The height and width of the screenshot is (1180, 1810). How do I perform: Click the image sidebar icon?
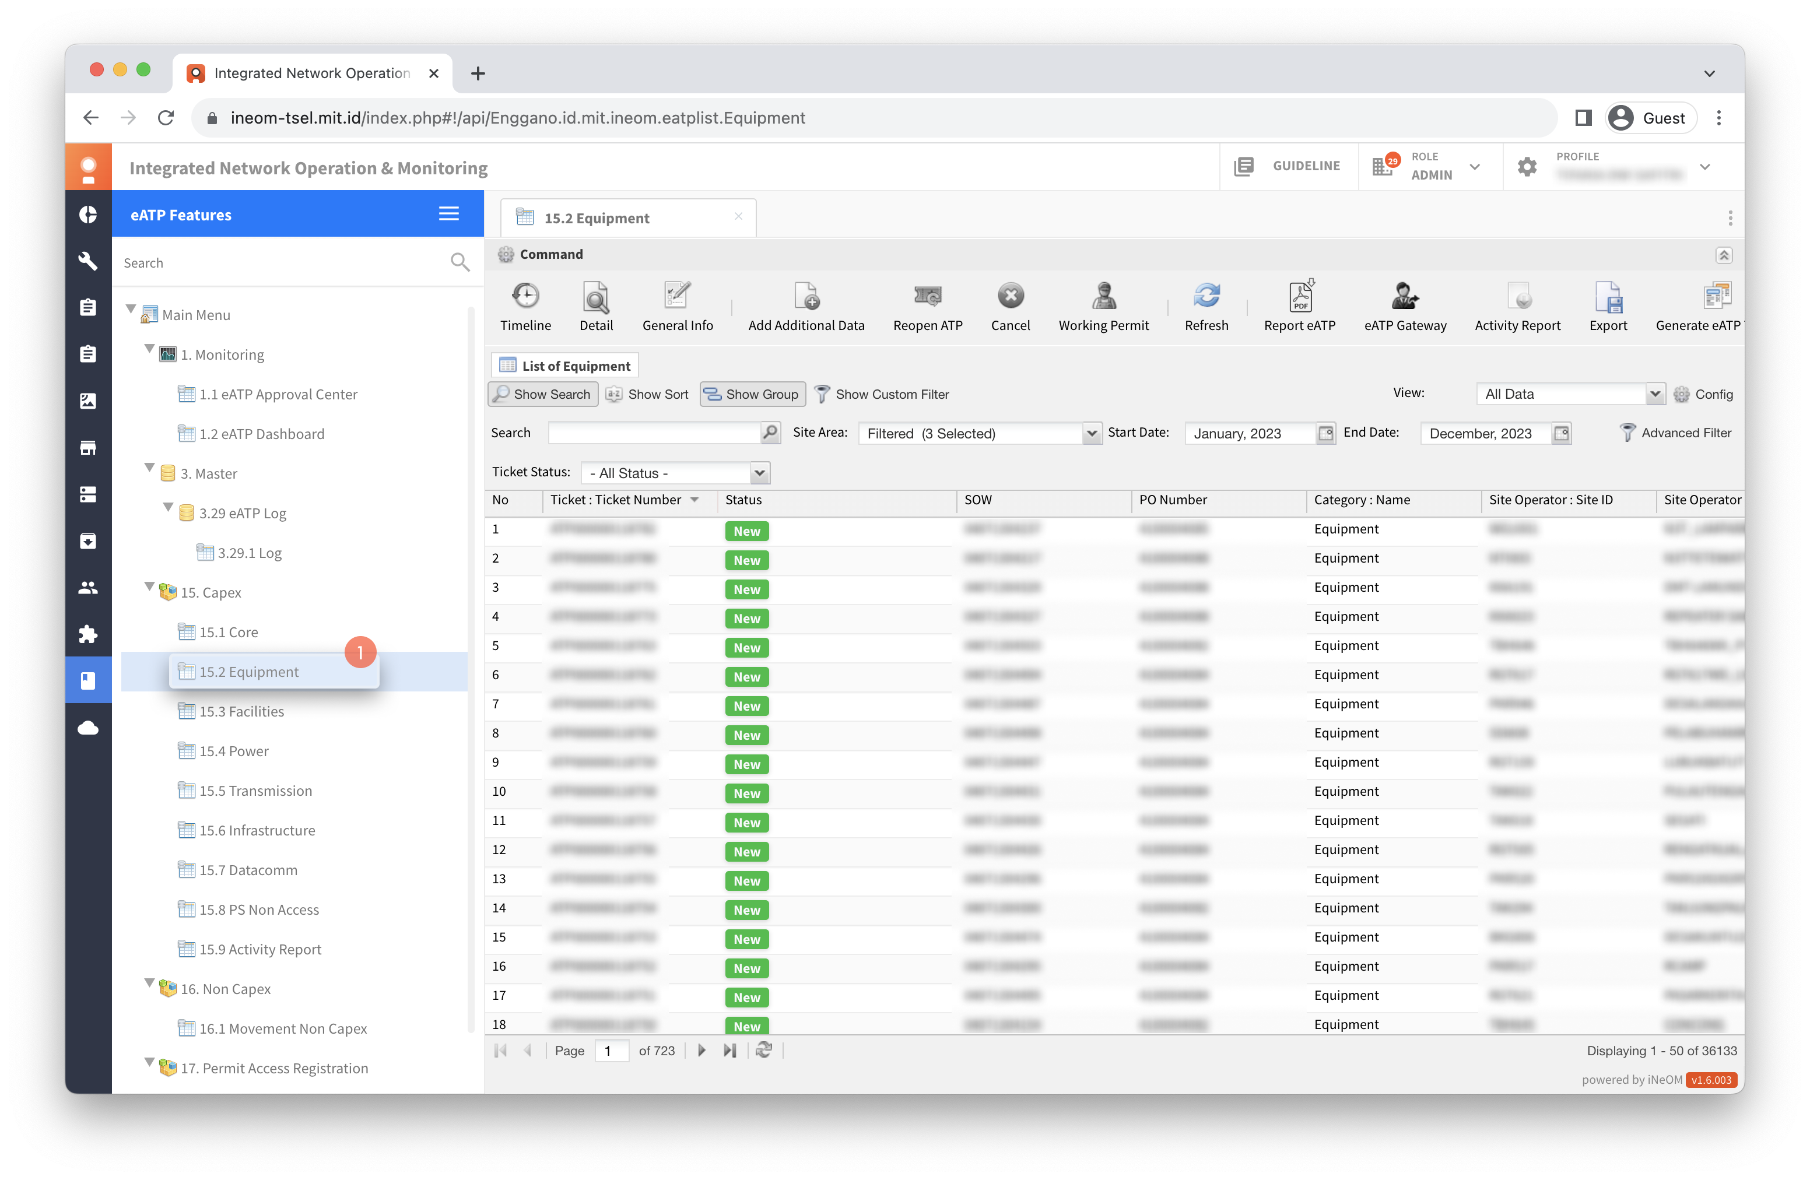88,401
